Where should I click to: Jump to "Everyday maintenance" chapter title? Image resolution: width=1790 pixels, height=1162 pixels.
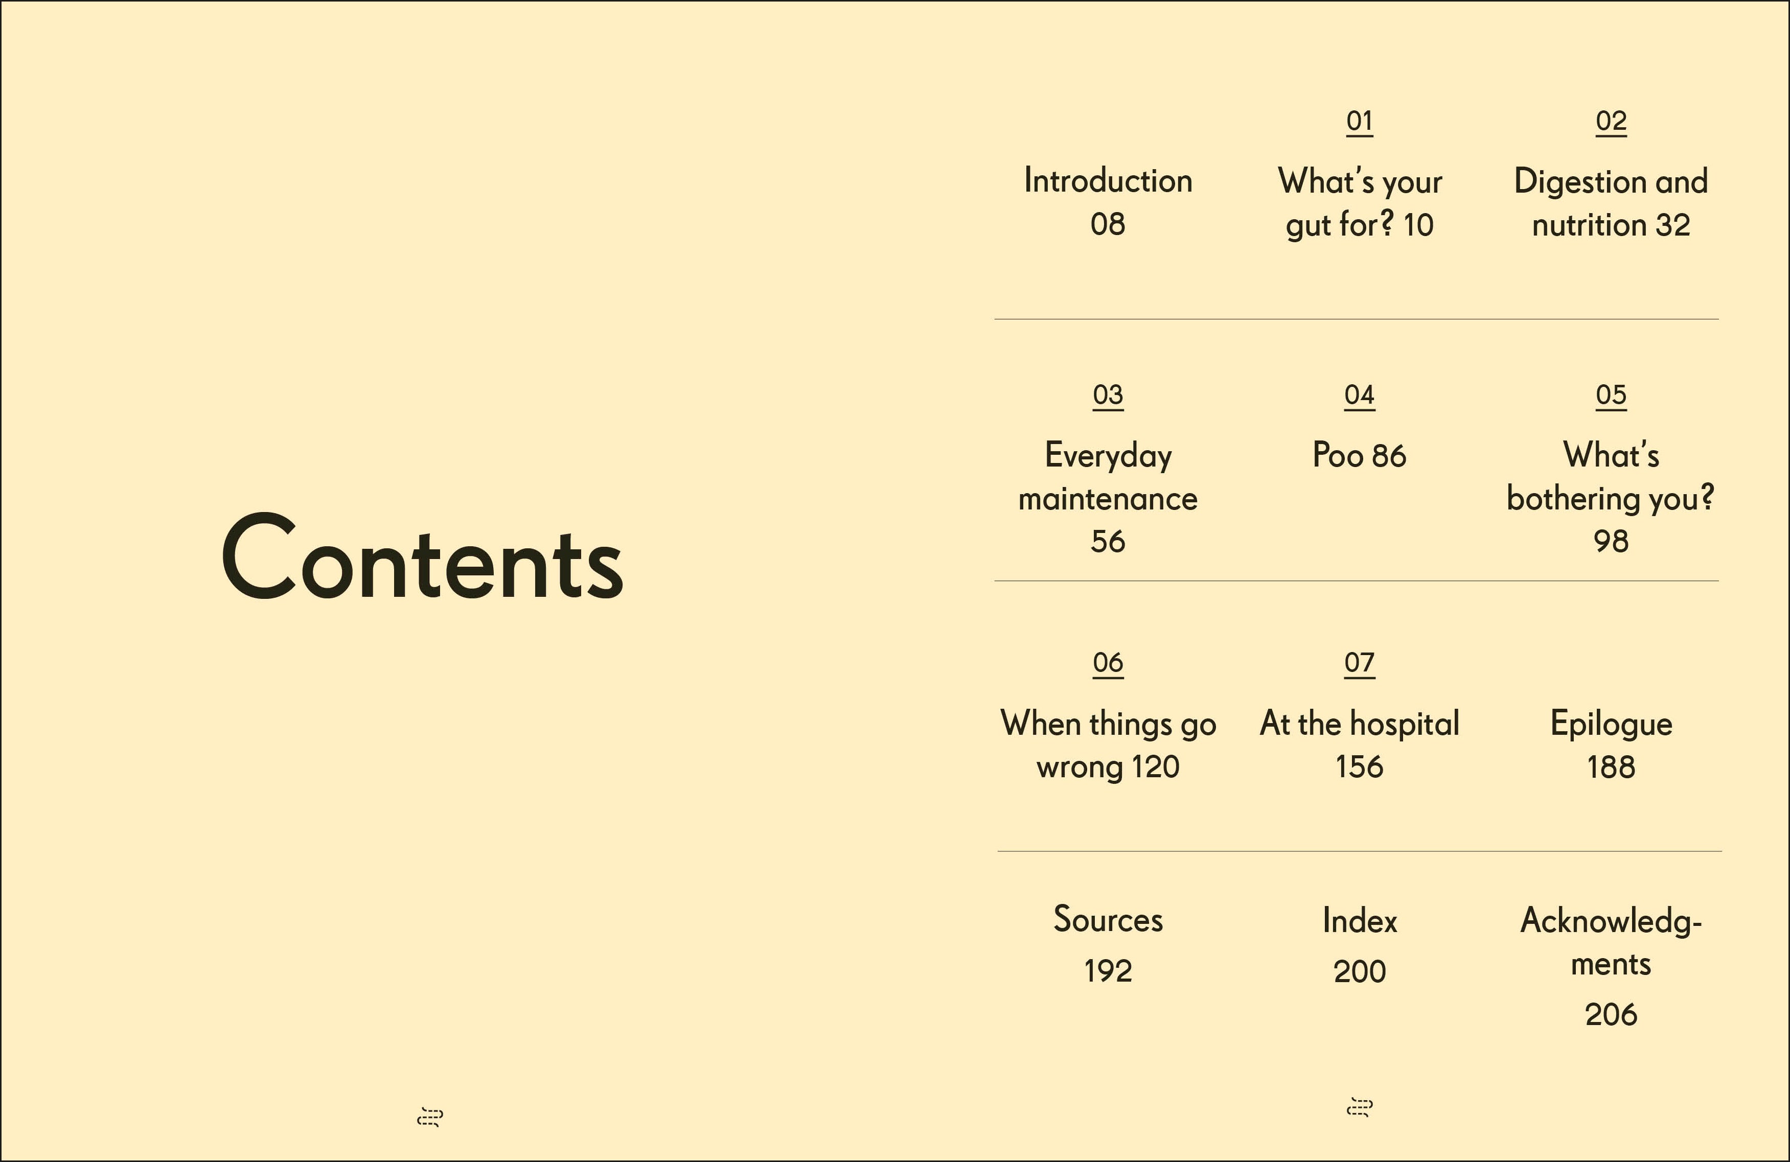pyautogui.click(x=1108, y=477)
